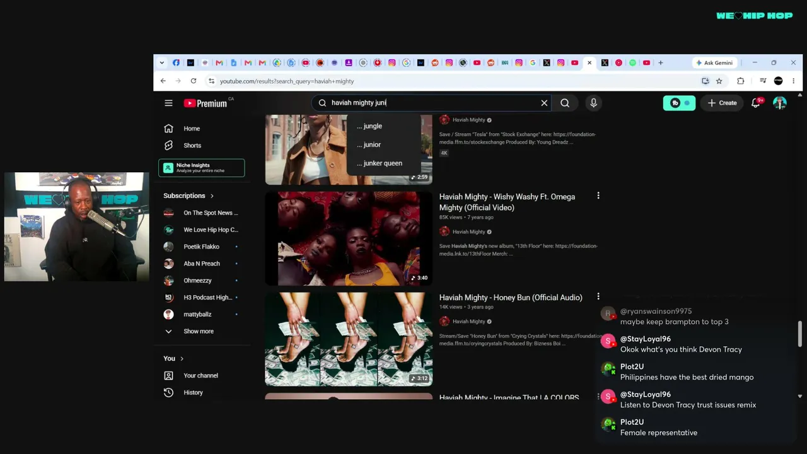Click chat message "Female representative"
The image size is (807, 454).
tap(659, 433)
